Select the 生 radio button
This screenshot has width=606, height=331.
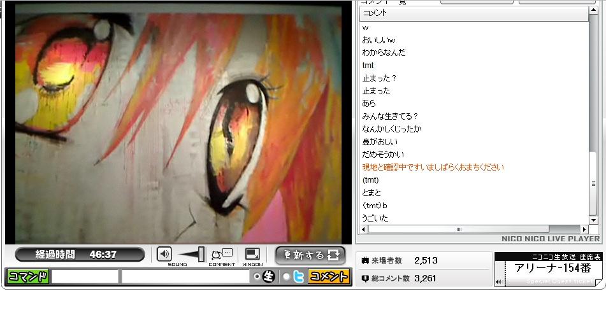pyautogui.click(x=257, y=276)
